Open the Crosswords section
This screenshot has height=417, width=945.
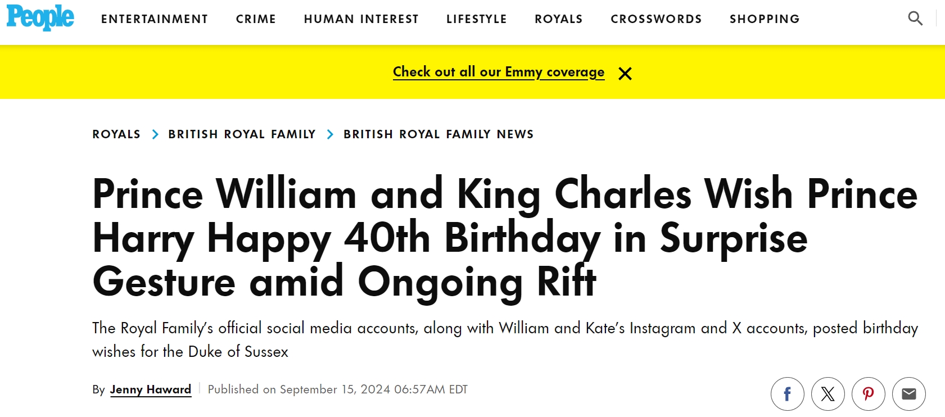coord(656,19)
